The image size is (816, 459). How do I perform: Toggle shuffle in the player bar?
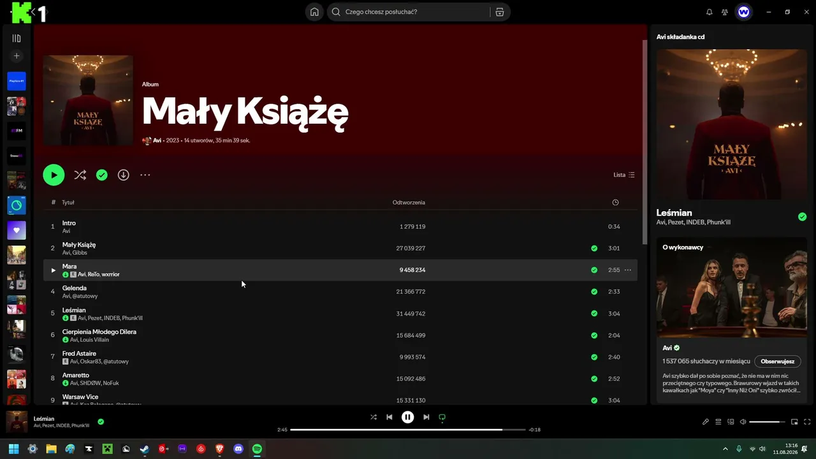(374, 418)
